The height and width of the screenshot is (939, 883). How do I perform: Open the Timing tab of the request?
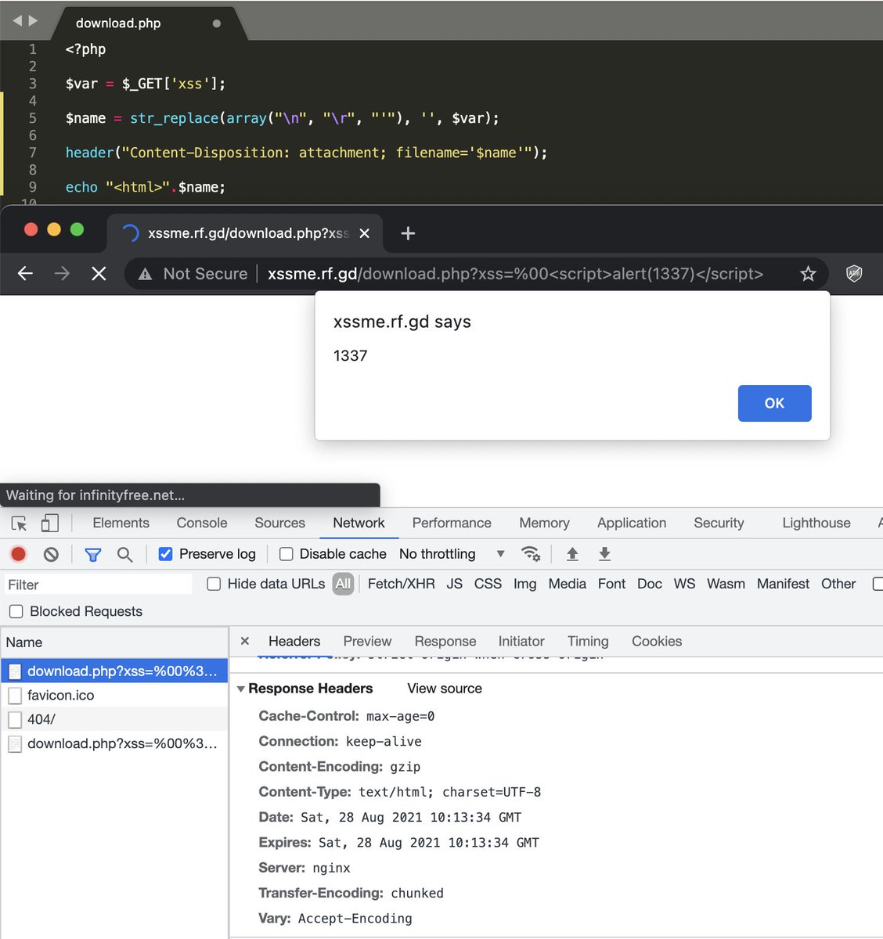pyautogui.click(x=588, y=641)
